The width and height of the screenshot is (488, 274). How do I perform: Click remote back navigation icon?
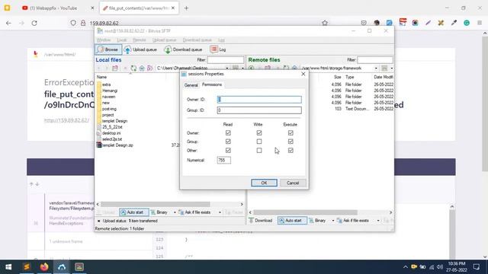tap(251, 68)
